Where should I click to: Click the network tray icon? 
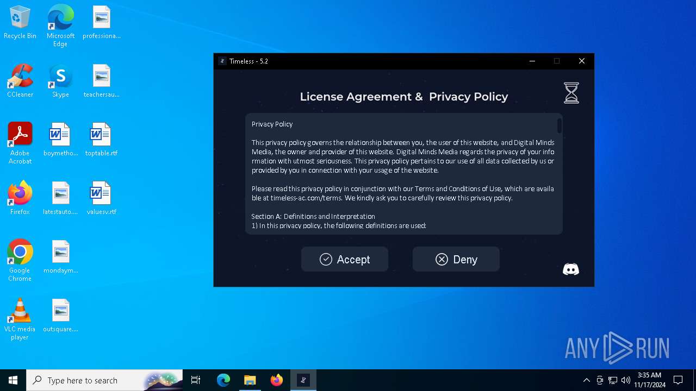tap(613, 380)
